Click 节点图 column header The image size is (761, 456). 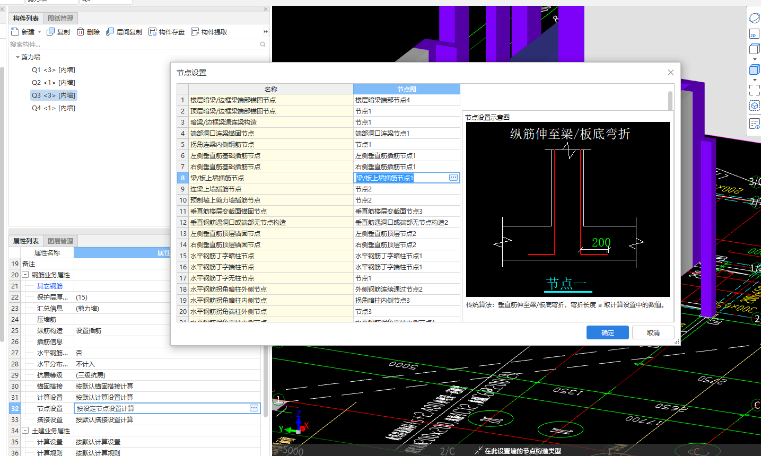[x=407, y=89]
